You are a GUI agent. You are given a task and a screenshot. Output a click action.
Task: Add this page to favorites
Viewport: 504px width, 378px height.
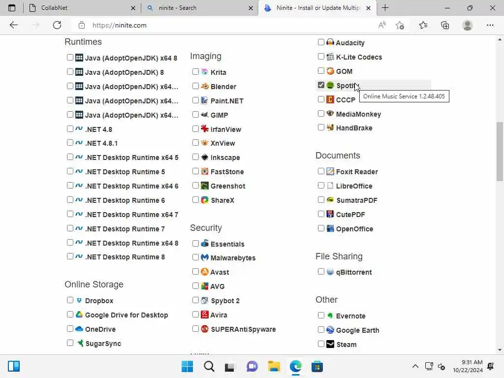pos(400,25)
